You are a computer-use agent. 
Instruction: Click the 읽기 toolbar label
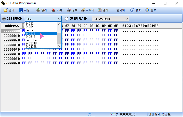44,10
